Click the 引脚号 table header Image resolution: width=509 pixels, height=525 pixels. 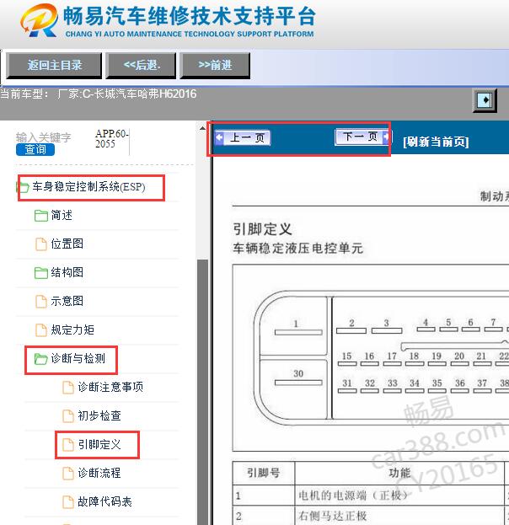coord(264,473)
